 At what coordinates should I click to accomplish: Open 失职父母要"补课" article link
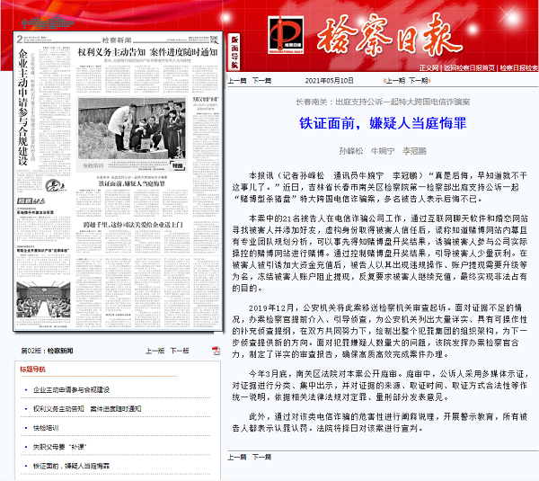pos(58,446)
